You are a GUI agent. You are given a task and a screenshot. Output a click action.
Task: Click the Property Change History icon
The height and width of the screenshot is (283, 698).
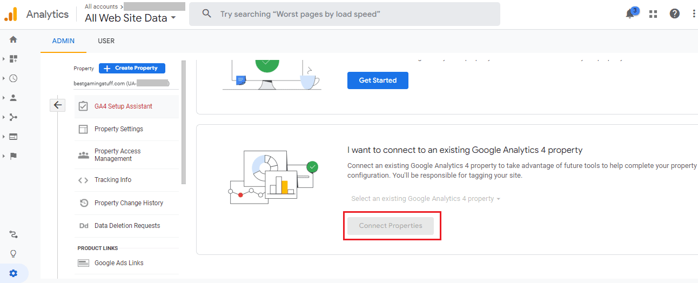[84, 203]
